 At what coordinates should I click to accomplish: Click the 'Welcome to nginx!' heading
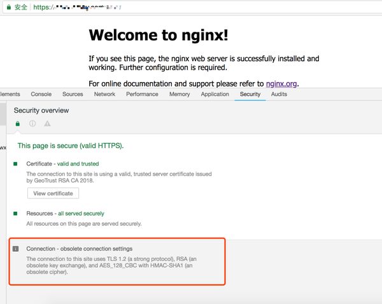click(x=159, y=35)
